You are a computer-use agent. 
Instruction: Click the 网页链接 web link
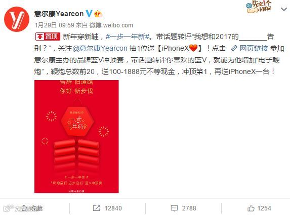254,48
